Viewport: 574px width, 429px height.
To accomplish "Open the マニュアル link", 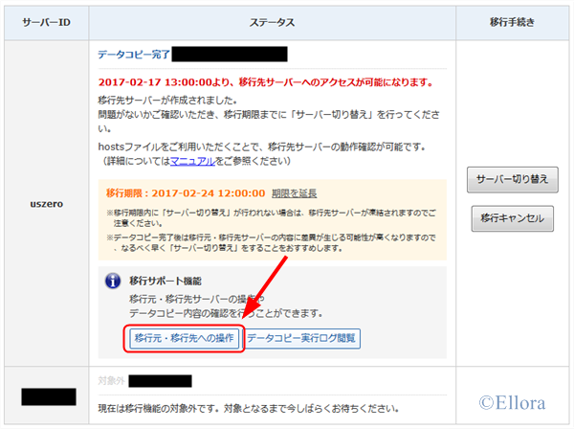I will 192,161.
